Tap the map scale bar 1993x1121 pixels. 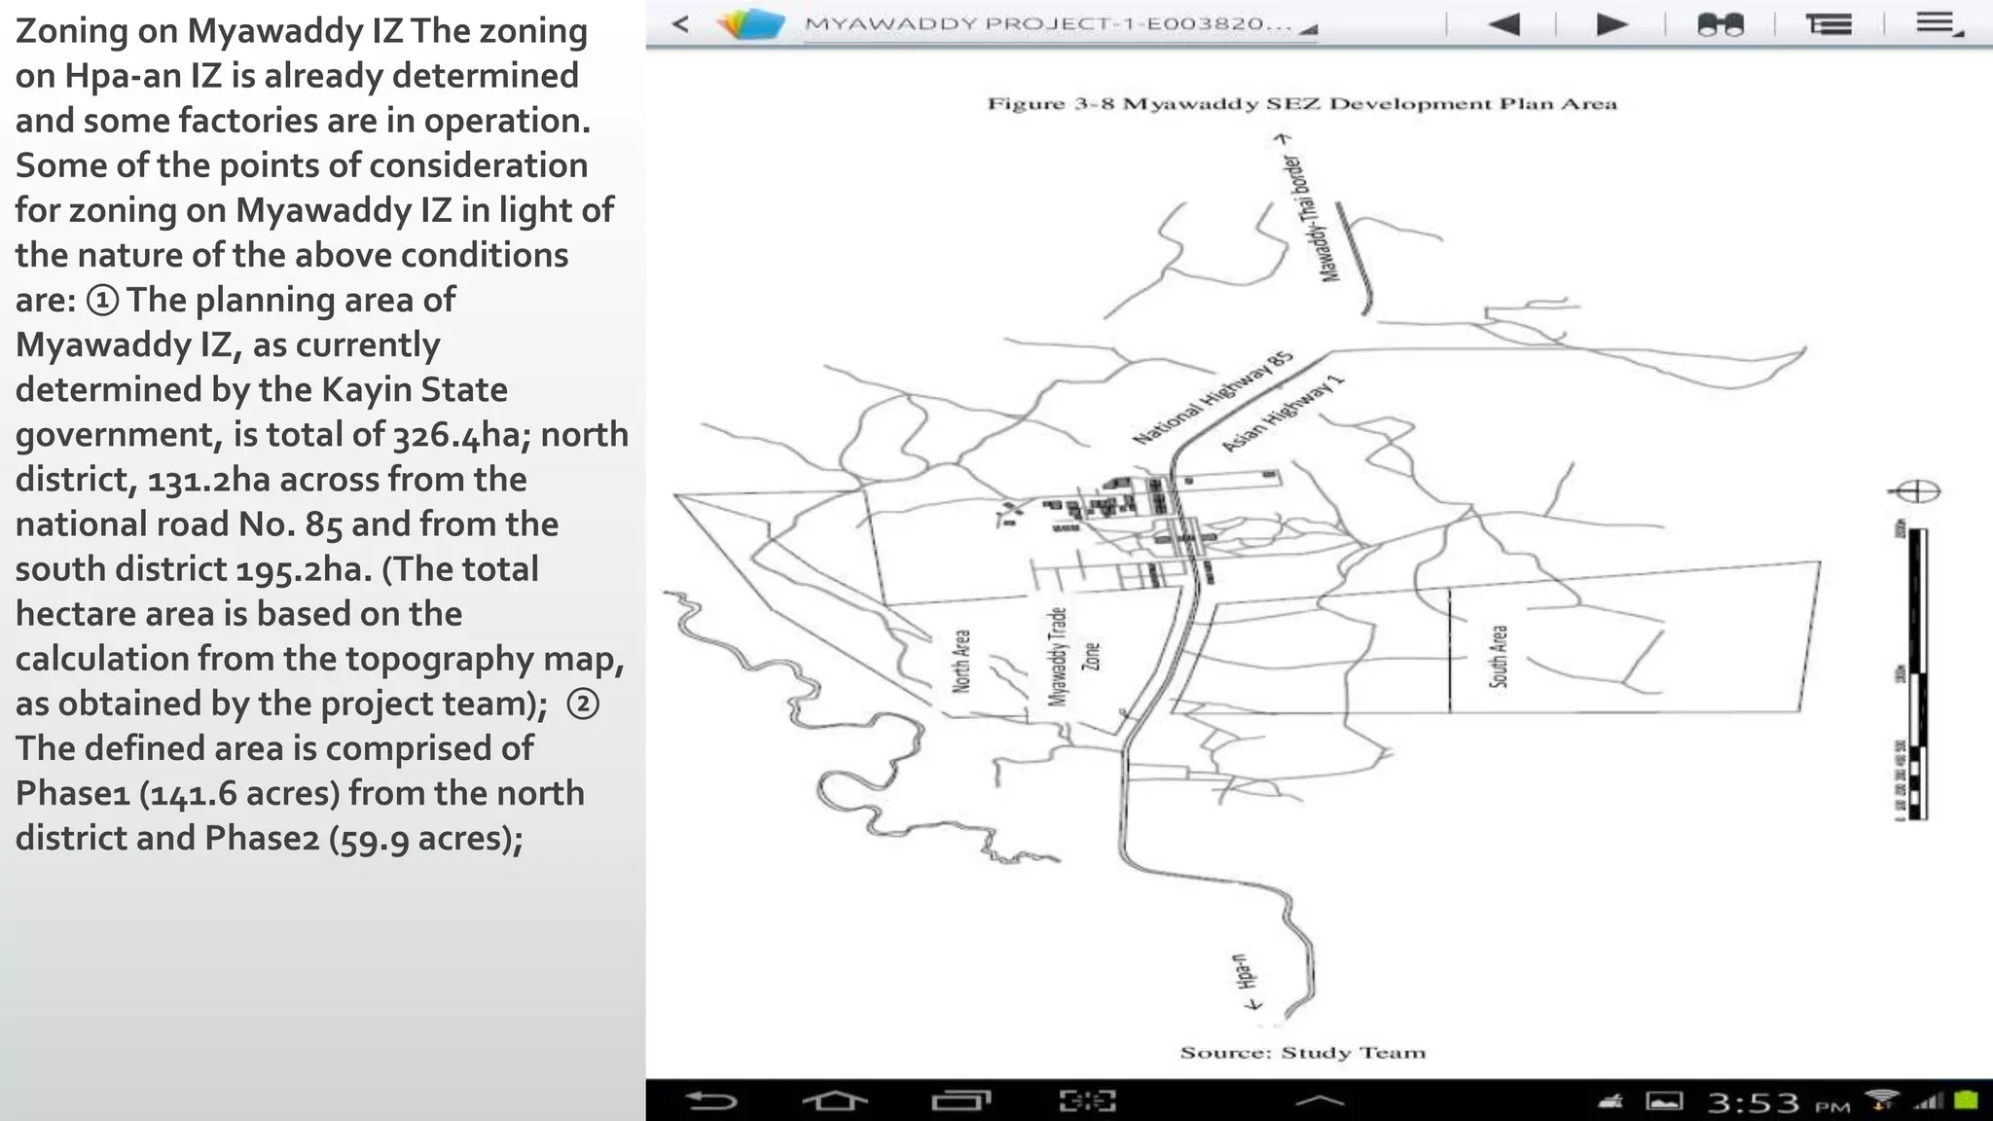pyautogui.click(x=1913, y=671)
